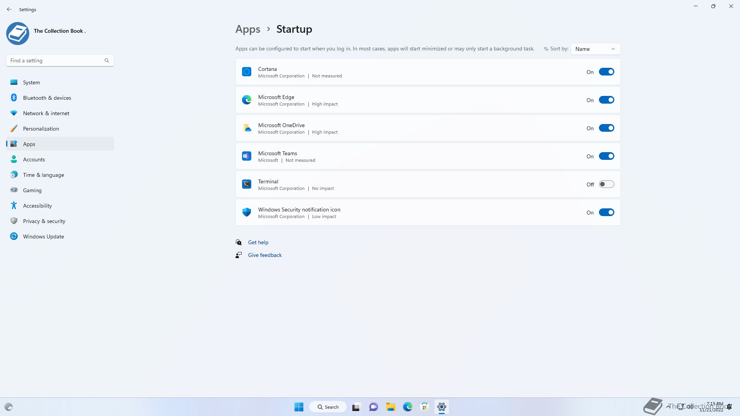This screenshot has height=416, width=740.
Task: Open Microsoft Store from the taskbar
Action: coord(425,407)
